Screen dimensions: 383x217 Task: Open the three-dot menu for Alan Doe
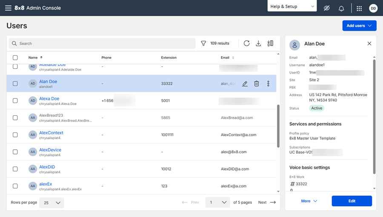point(268,83)
